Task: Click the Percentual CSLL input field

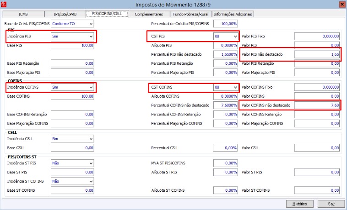Action: point(225,148)
